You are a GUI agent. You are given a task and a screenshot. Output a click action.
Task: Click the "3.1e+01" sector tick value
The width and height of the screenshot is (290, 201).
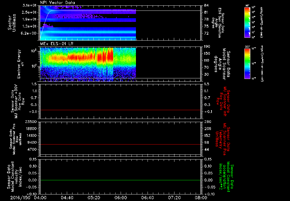29,5
